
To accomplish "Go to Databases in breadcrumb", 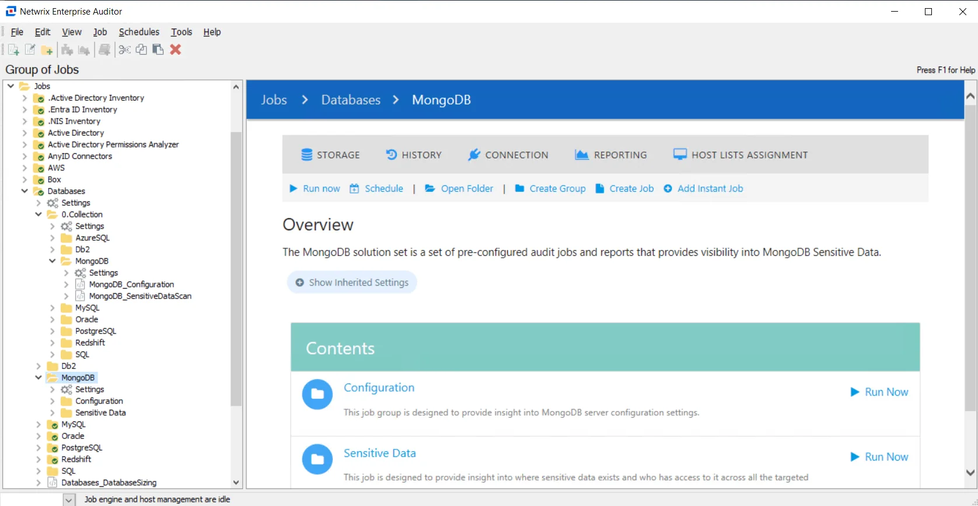I will pos(351,100).
